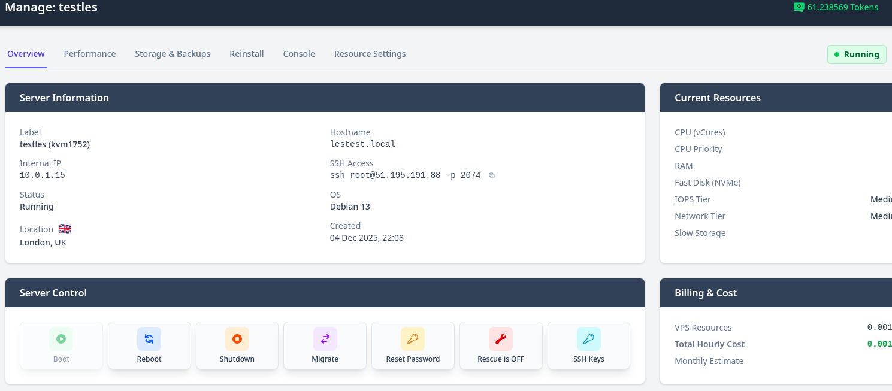Select the Resource Settings tab
892x391 pixels.
[x=370, y=54]
